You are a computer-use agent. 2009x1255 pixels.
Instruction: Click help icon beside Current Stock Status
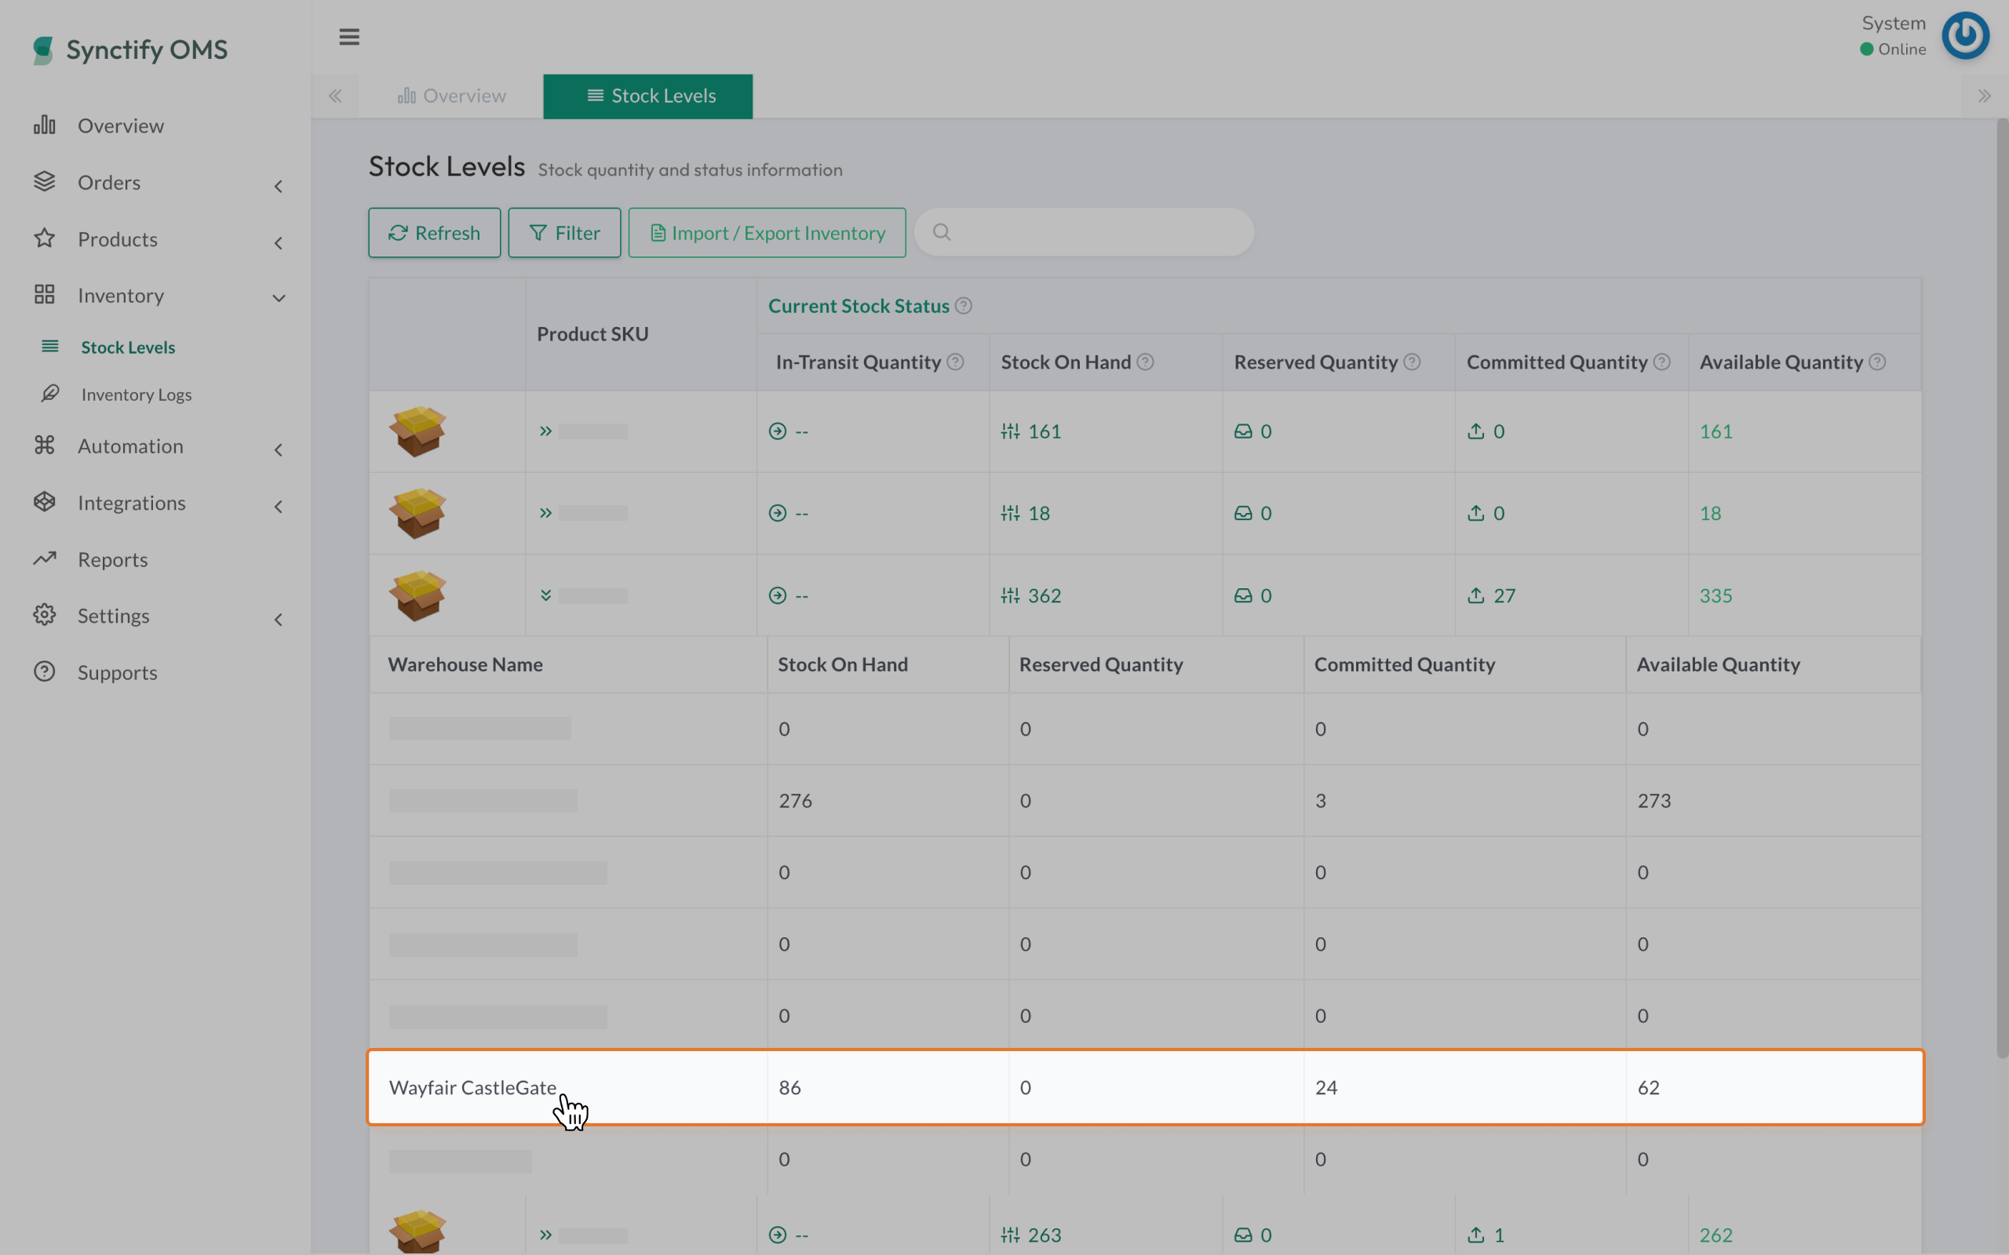point(963,305)
